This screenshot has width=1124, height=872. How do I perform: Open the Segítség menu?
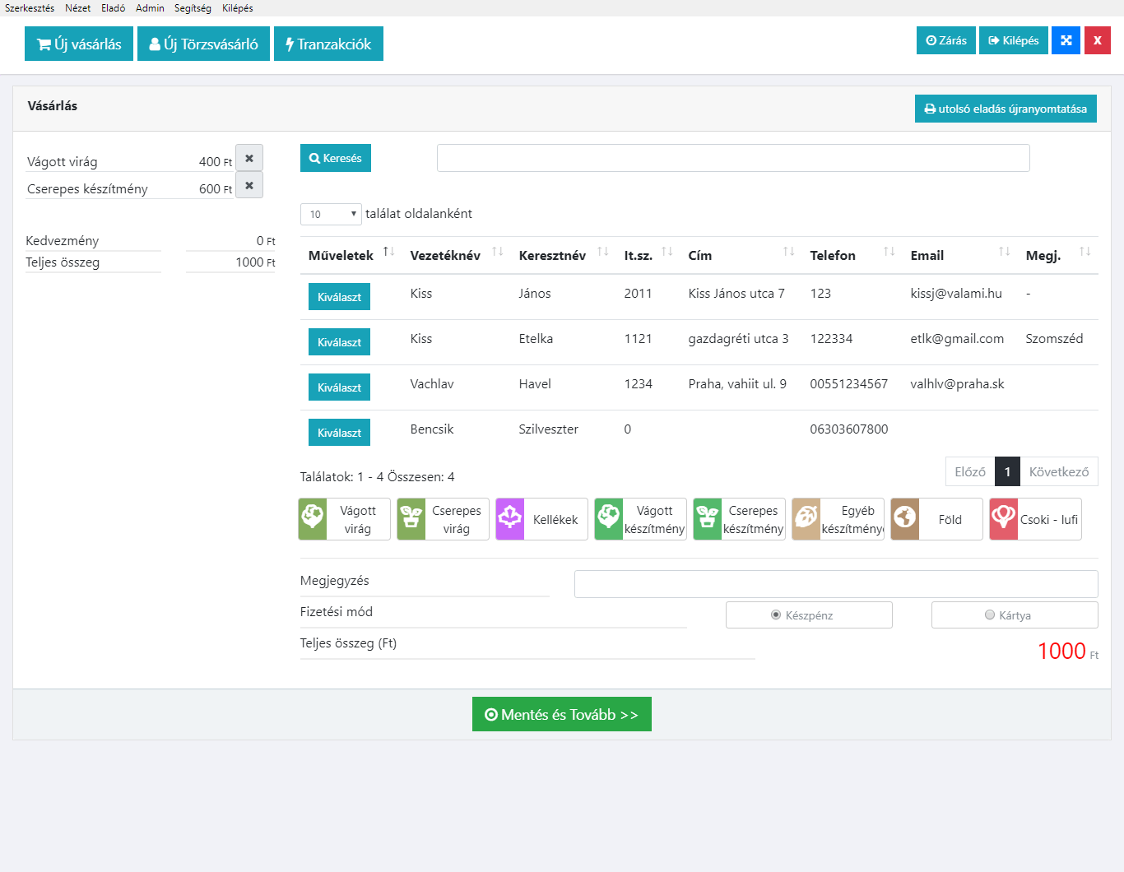[x=193, y=8]
